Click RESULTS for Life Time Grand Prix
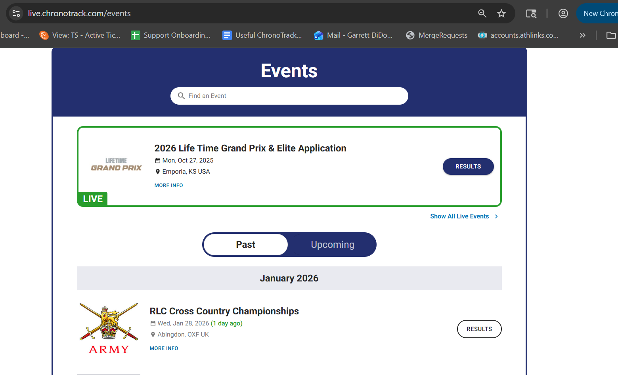 [468, 166]
